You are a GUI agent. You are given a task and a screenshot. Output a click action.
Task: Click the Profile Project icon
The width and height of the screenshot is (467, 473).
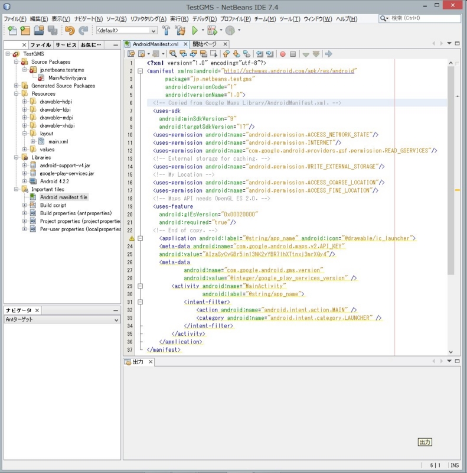(230, 30)
